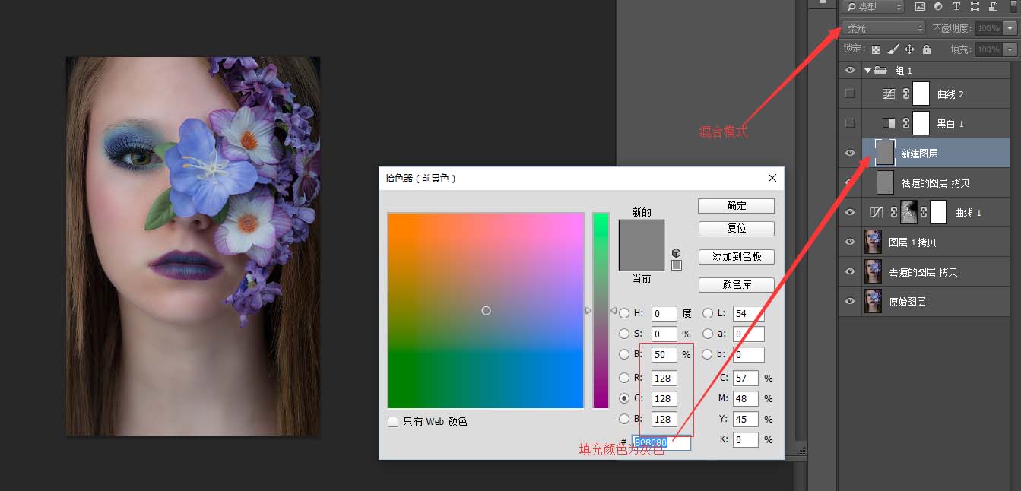Click the web-safe color cube icon
Viewport: 1021px width, 491px height.
[677, 253]
